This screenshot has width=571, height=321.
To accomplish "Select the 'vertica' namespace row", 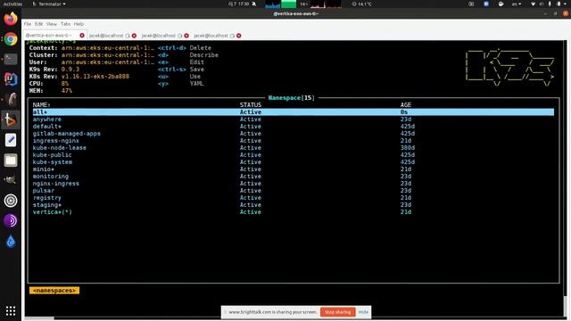I will [294, 212].
